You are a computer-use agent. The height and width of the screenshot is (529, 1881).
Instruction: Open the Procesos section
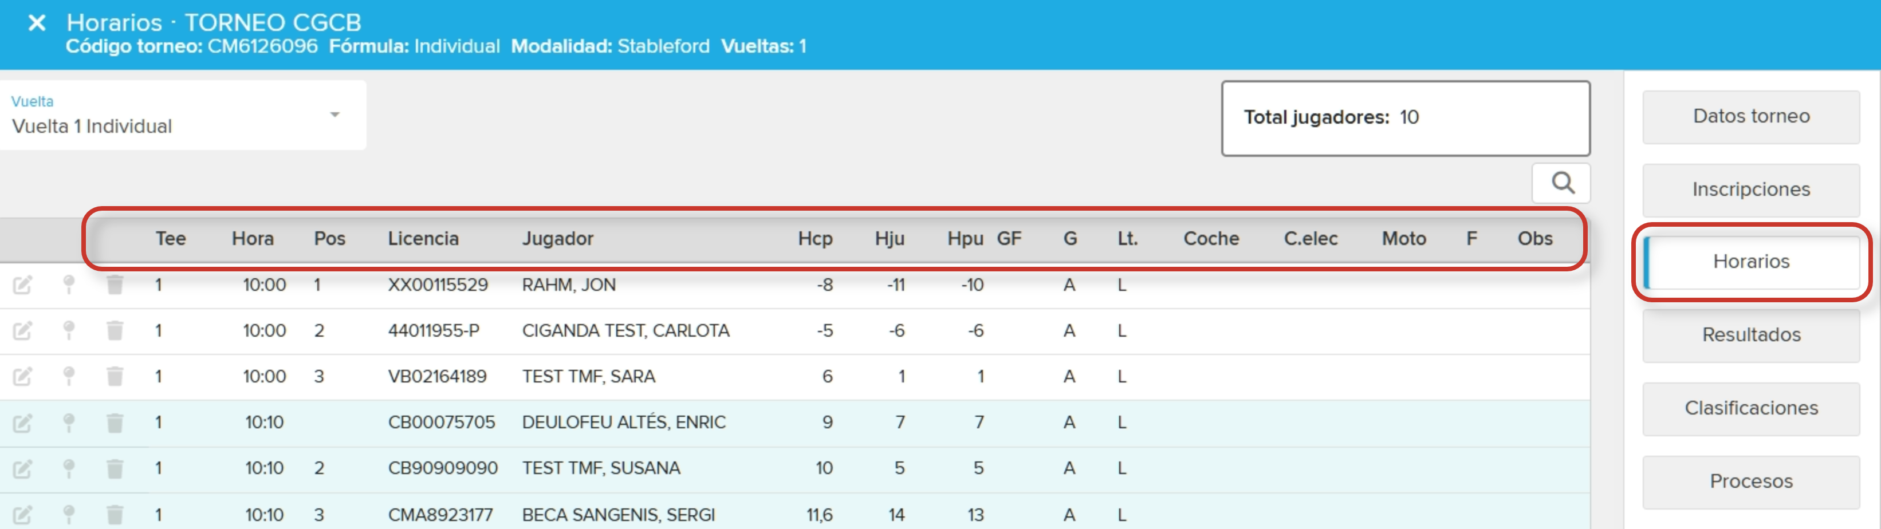pyautogui.click(x=1751, y=481)
